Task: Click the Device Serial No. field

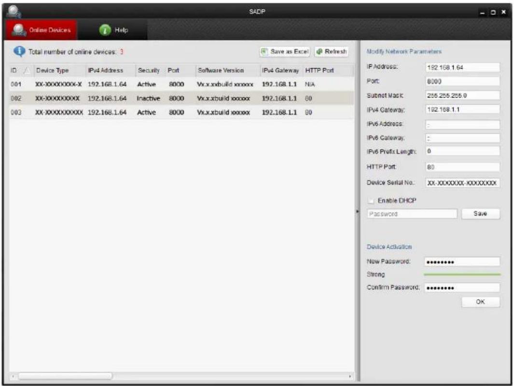Action: coord(462,183)
